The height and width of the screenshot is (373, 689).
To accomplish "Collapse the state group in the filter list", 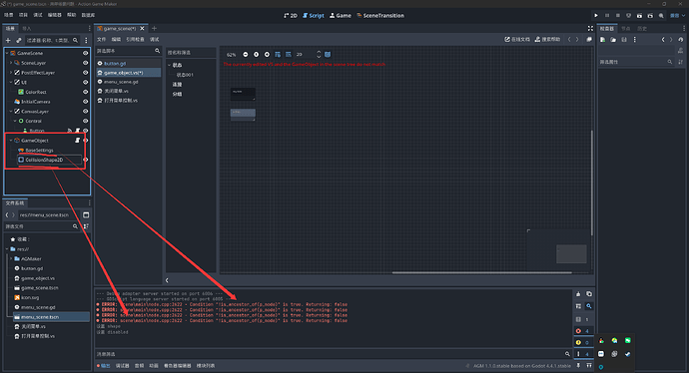I will click(169, 65).
